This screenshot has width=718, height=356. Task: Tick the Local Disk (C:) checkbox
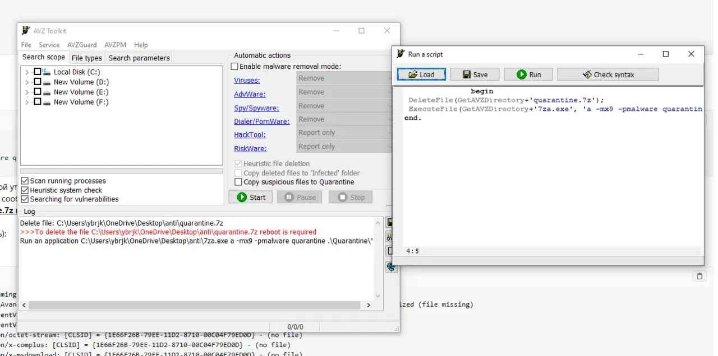(38, 72)
